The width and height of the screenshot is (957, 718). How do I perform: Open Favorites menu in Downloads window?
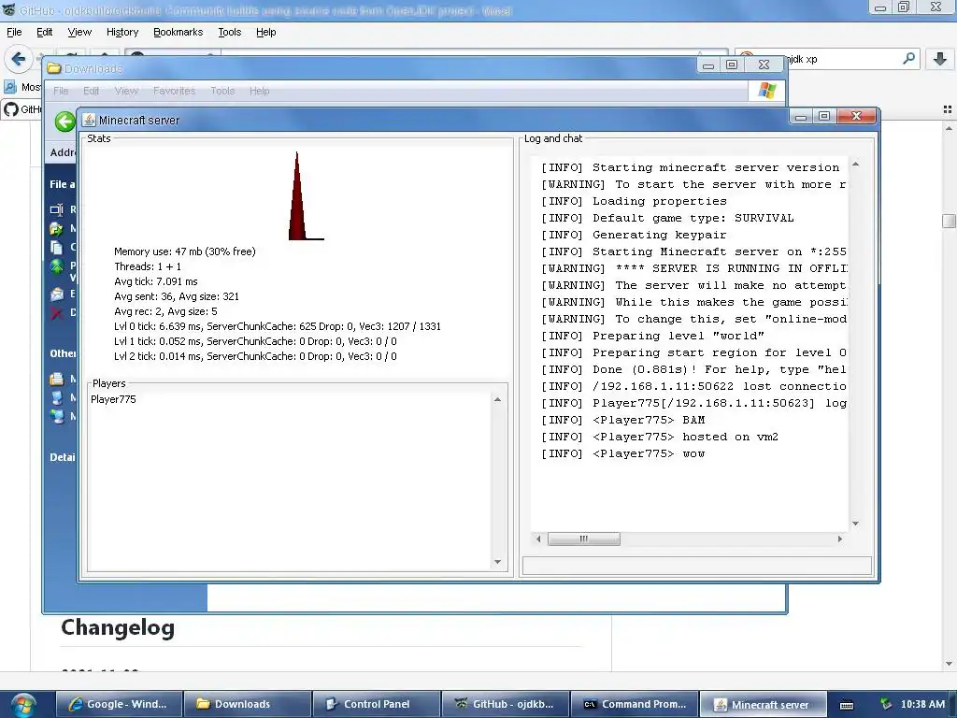[174, 91]
